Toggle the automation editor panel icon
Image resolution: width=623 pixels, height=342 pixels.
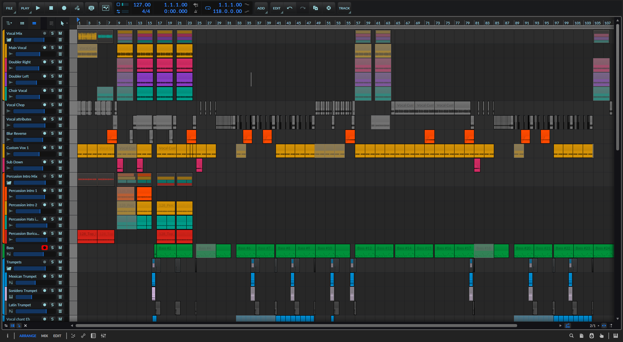click(x=83, y=336)
